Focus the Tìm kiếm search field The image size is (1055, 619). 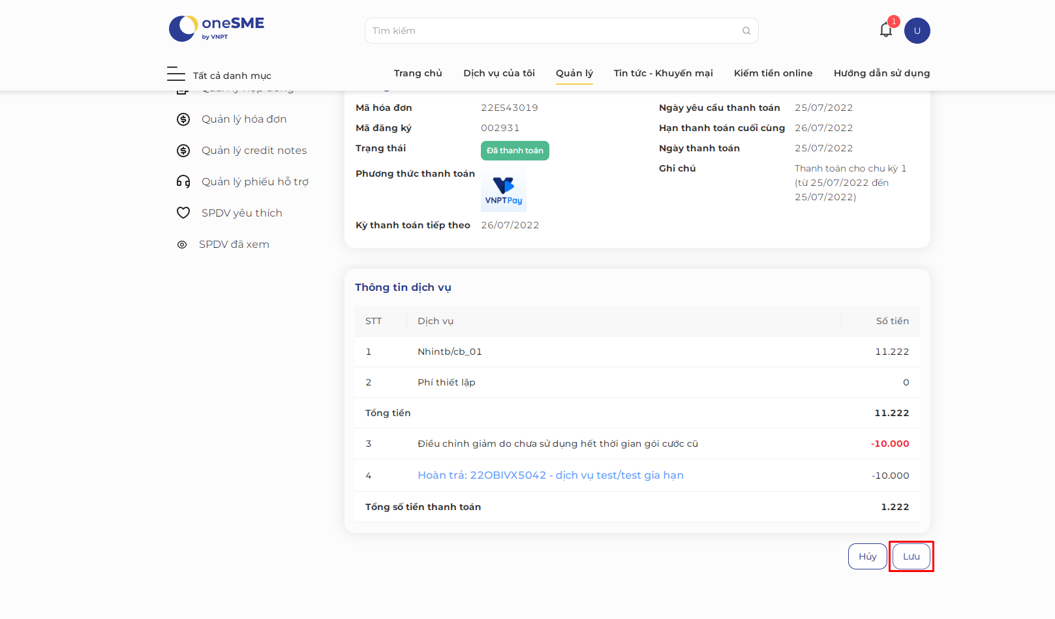pos(561,31)
